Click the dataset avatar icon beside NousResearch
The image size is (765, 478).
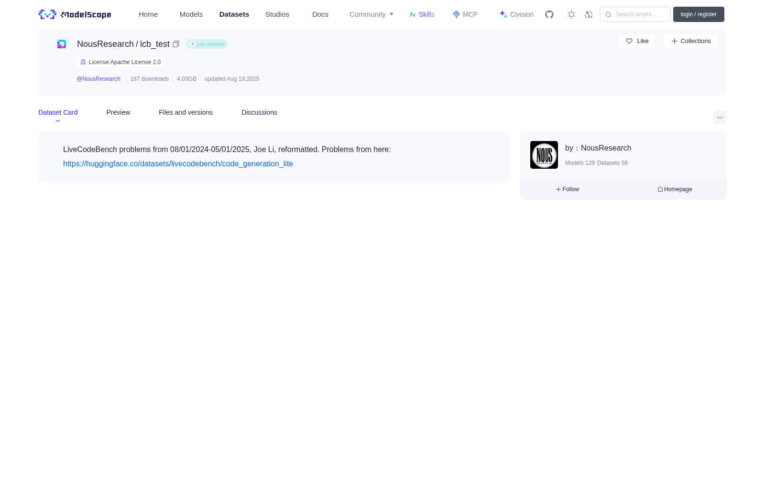pos(62,44)
